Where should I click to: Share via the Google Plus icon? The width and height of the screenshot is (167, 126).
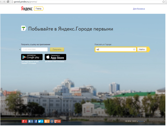coord(56,121)
